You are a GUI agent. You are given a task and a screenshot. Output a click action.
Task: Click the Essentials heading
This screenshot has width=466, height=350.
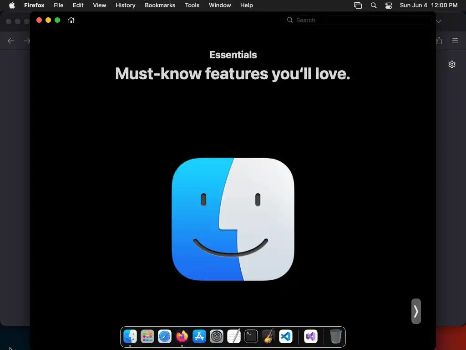(233, 55)
